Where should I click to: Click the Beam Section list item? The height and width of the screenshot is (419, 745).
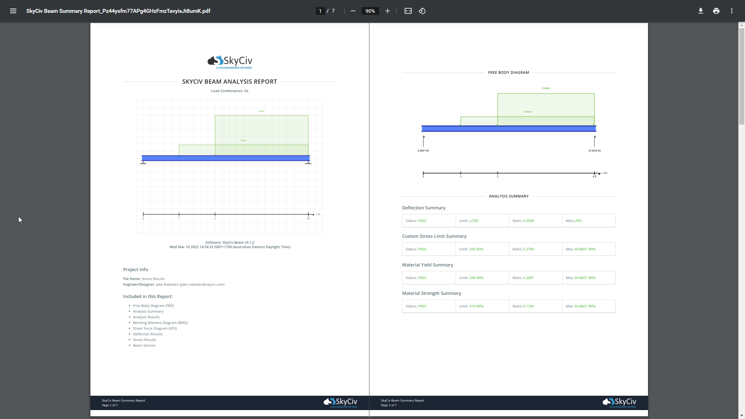coord(144,346)
